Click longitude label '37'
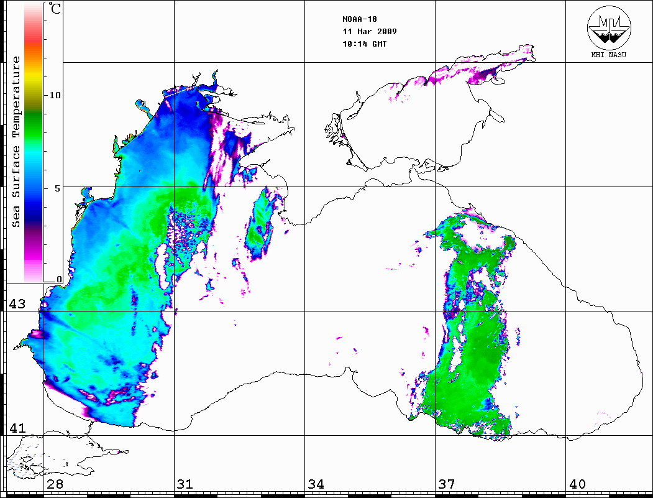Screen dimensions: 653x498 tap(447, 484)
